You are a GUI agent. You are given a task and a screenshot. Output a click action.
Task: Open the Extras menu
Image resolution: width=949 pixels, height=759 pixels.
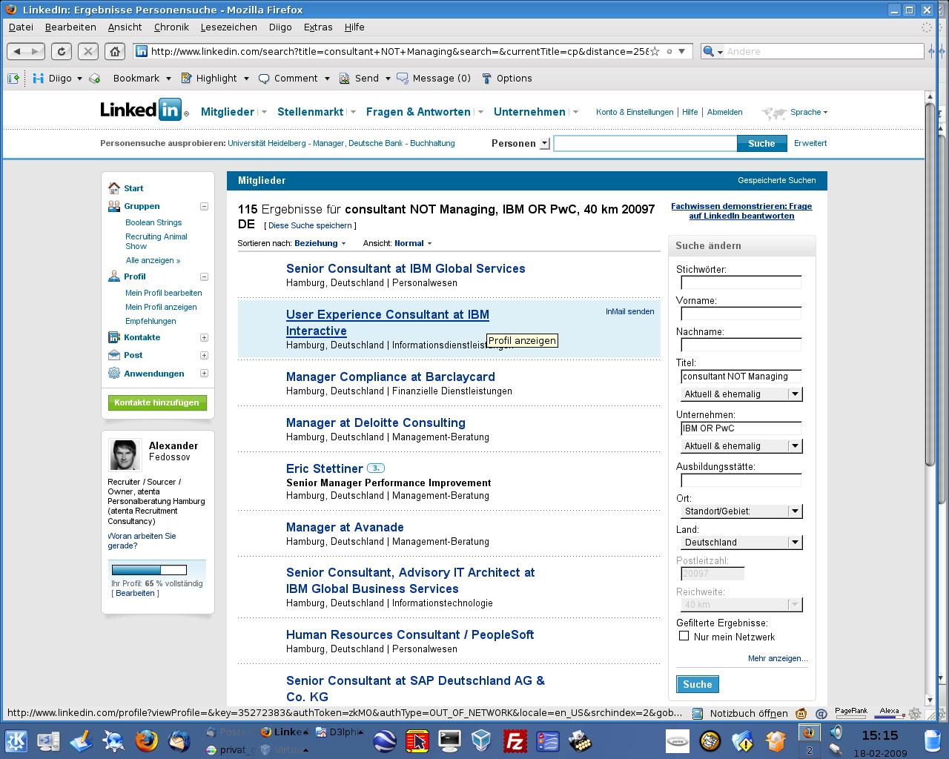coord(318,27)
